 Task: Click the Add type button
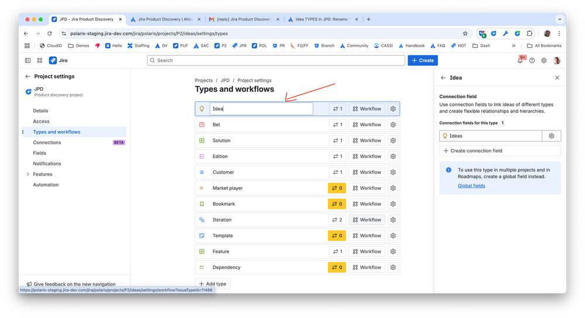[213, 284]
